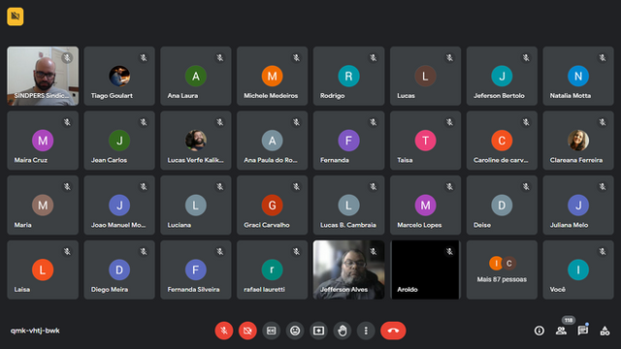Click Taisa's pink T avatar
This screenshot has width=621, height=349.
(425, 141)
